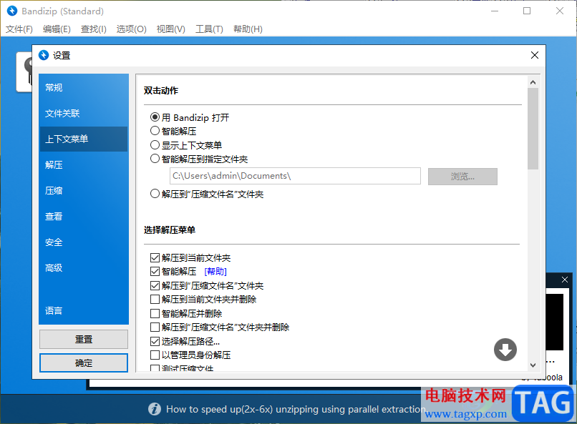Open the parallel extraction speed-up tip link
This screenshot has width=577, height=424.
tap(296, 409)
